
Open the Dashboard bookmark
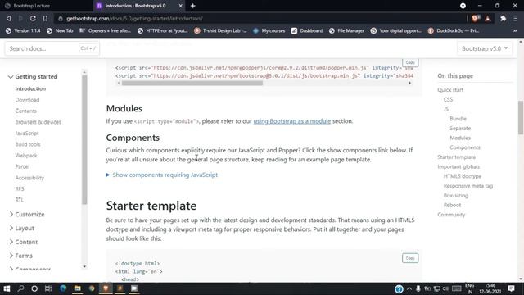[307, 30]
